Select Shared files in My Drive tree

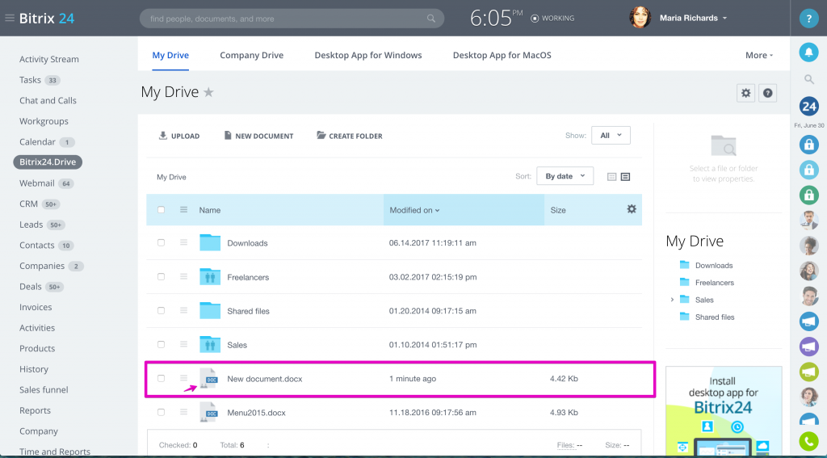tap(715, 317)
